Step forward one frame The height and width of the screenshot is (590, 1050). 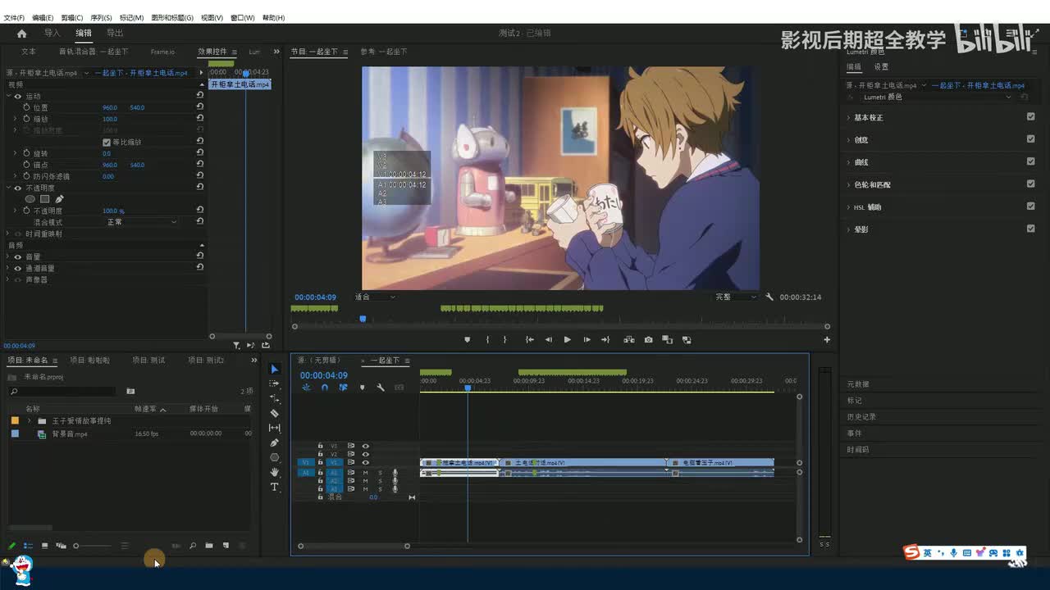[x=587, y=339]
